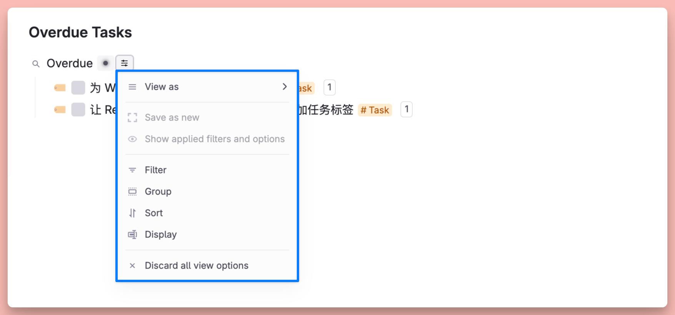Open the Group option
The height and width of the screenshot is (315, 675).
[207, 191]
